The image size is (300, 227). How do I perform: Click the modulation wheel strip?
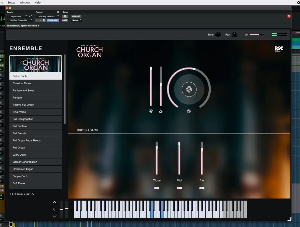pos(66,209)
